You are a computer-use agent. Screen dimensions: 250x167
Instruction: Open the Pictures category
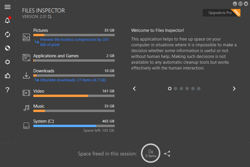pyautogui.click(x=41, y=30)
